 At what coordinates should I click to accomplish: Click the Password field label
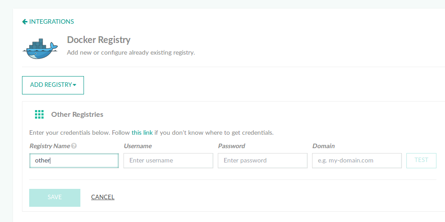[x=231, y=146]
